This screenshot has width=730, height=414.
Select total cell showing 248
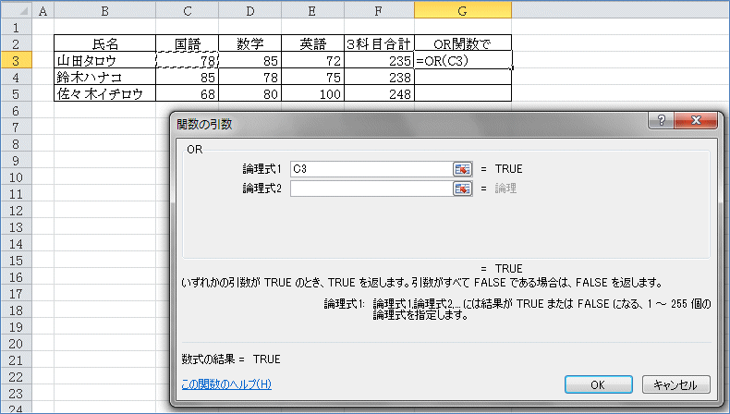point(379,94)
